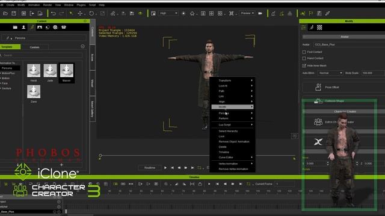Toggle the green eye visibility icon
This screenshot has width=385, height=216.
(x=140, y=13)
